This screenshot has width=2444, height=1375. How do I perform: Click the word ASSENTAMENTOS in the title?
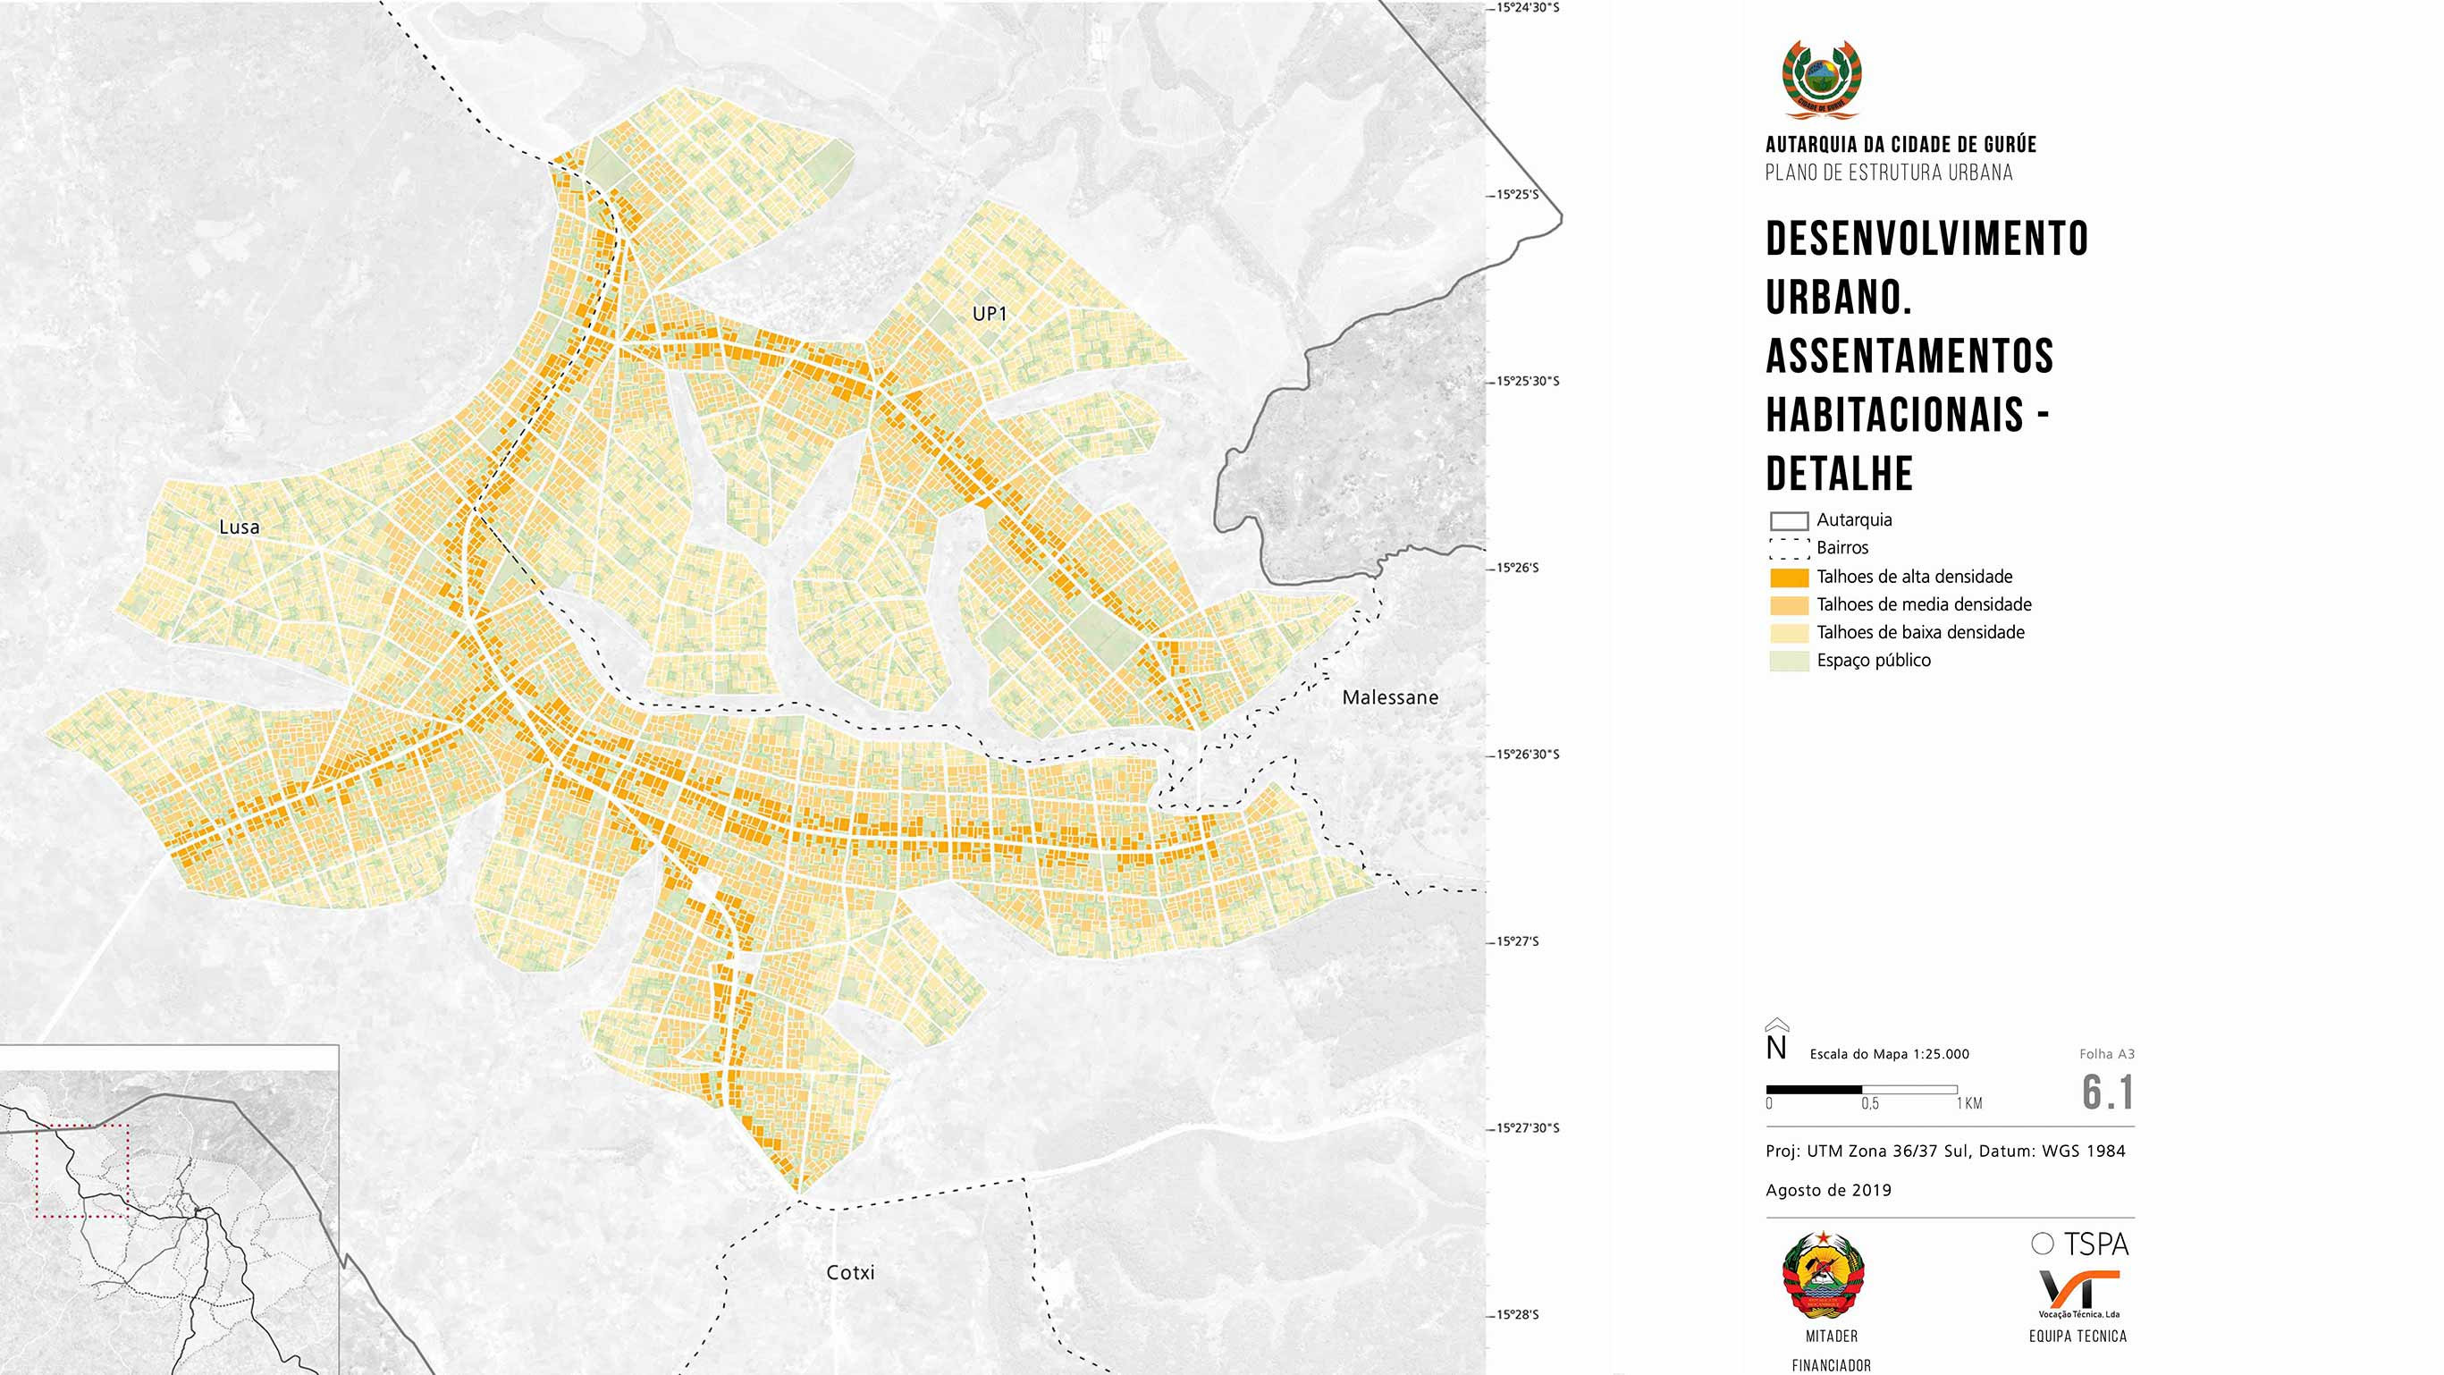(1909, 357)
